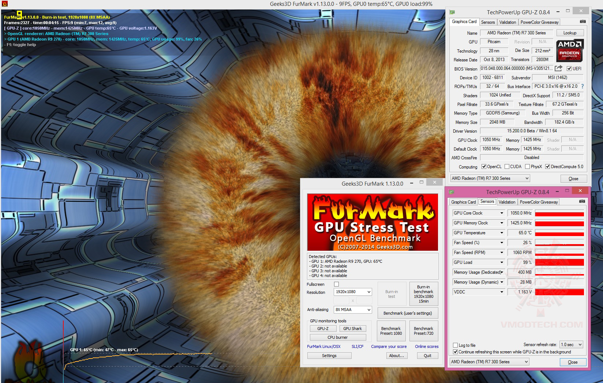Viewport: 603px width, 383px height.
Task: Toggle the DirectCompute 5.0 checkbox
Action: pyautogui.click(x=547, y=167)
